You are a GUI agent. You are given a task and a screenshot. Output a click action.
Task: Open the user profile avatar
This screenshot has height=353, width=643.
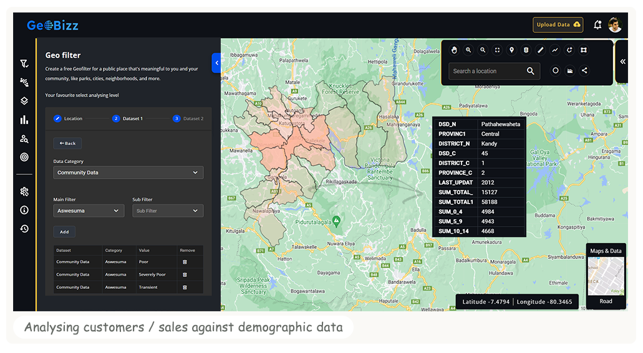[x=615, y=24]
